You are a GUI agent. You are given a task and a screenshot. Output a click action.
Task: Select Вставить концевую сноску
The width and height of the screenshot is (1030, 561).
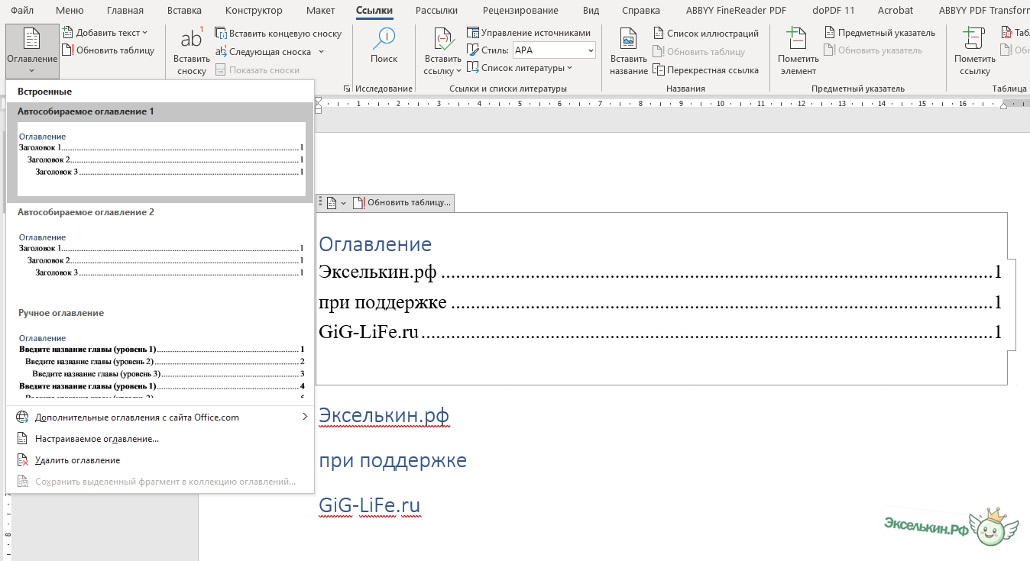(x=278, y=34)
